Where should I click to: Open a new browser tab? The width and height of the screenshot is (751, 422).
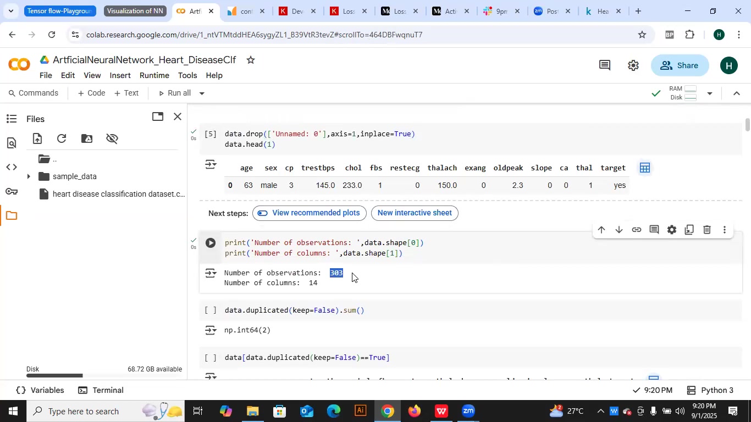tap(638, 11)
